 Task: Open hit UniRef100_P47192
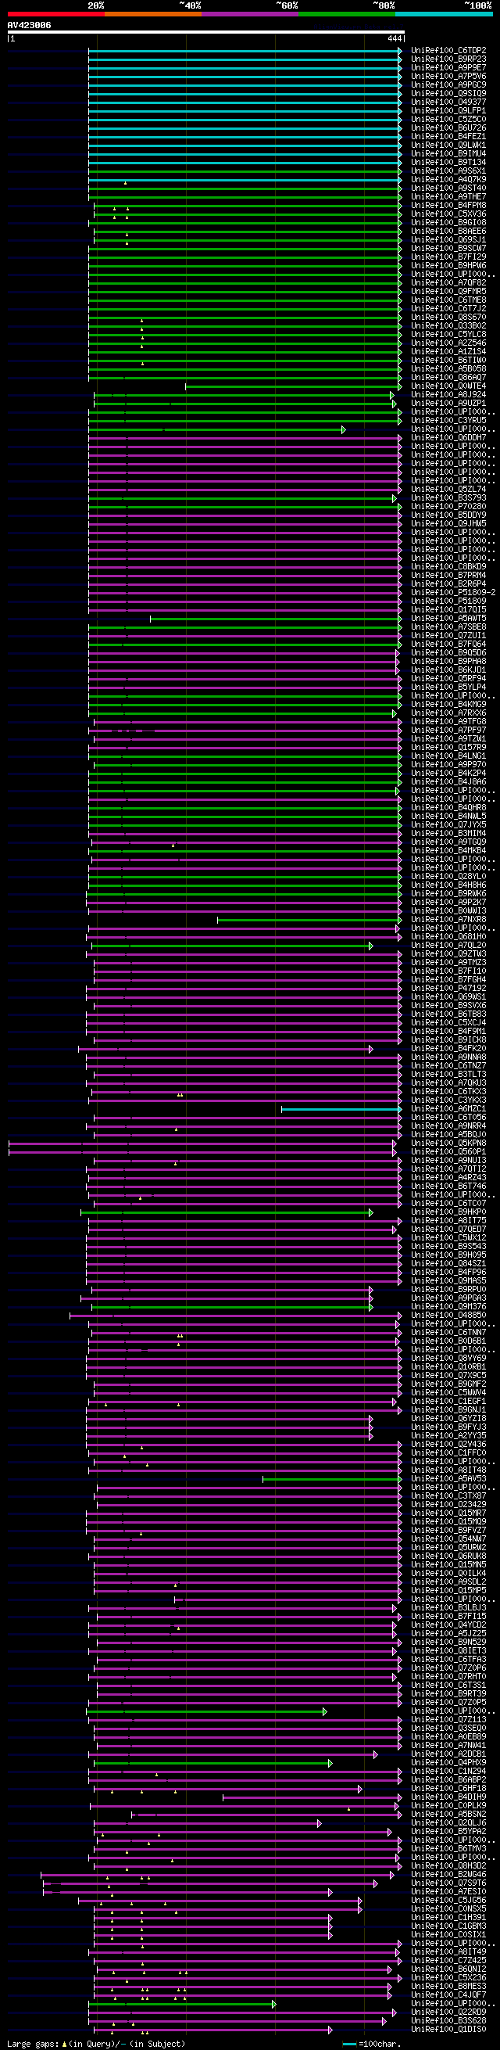(448, 989)
